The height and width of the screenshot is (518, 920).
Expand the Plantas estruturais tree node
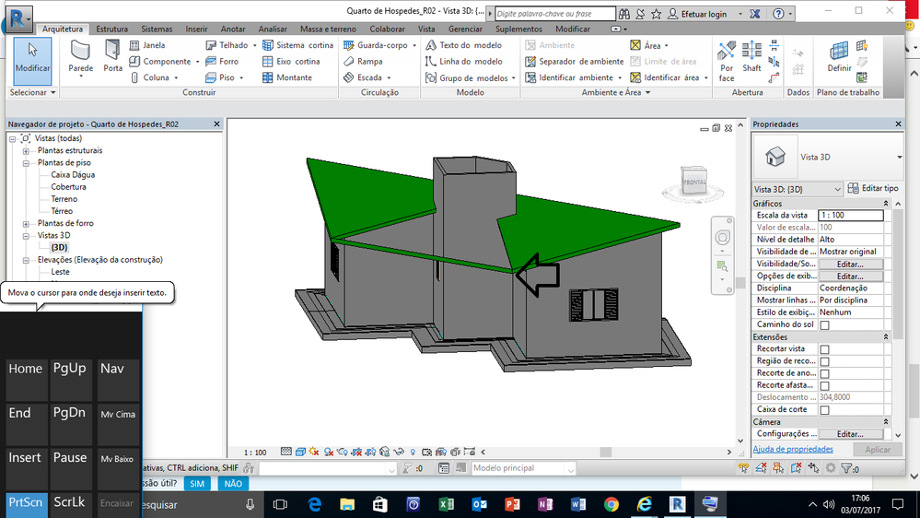tap(26, 151)
